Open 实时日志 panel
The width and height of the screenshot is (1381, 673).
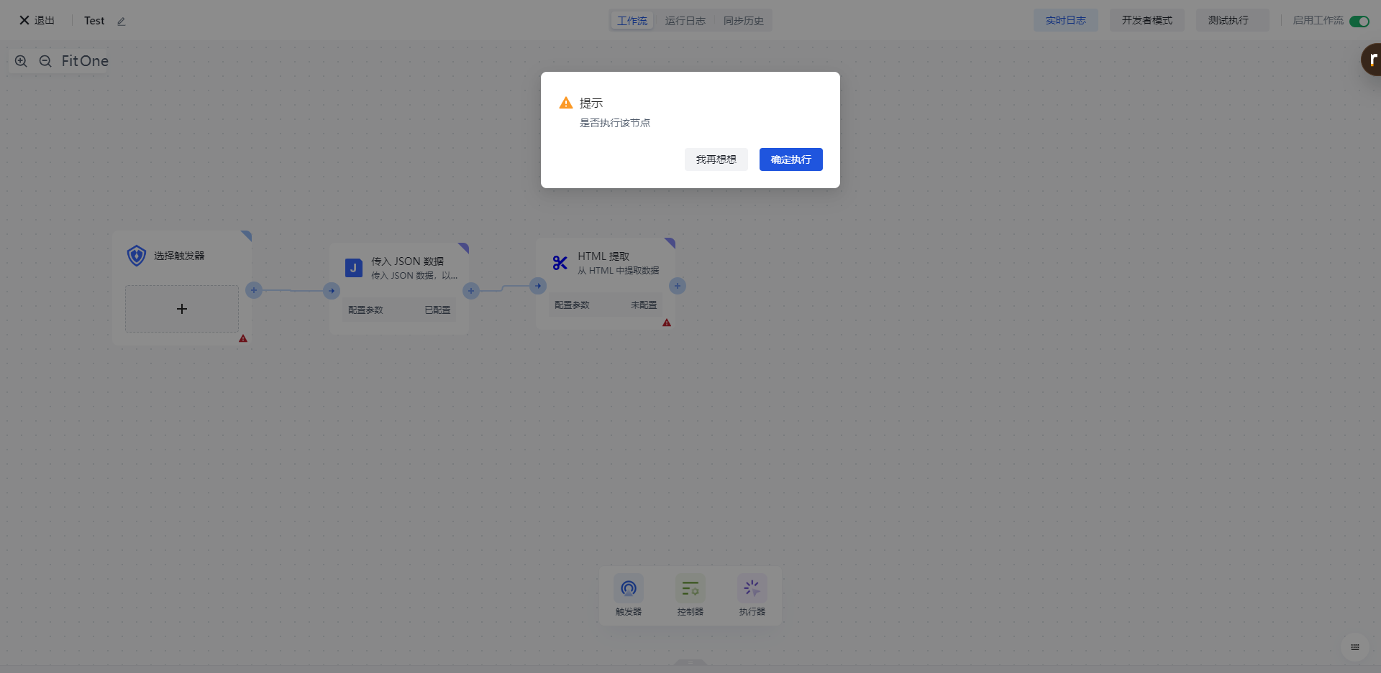(x=1065, y=20)
